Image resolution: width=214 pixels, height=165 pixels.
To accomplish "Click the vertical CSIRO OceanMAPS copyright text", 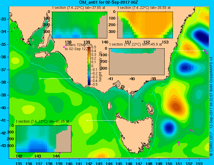I will [x=211, y=106].
